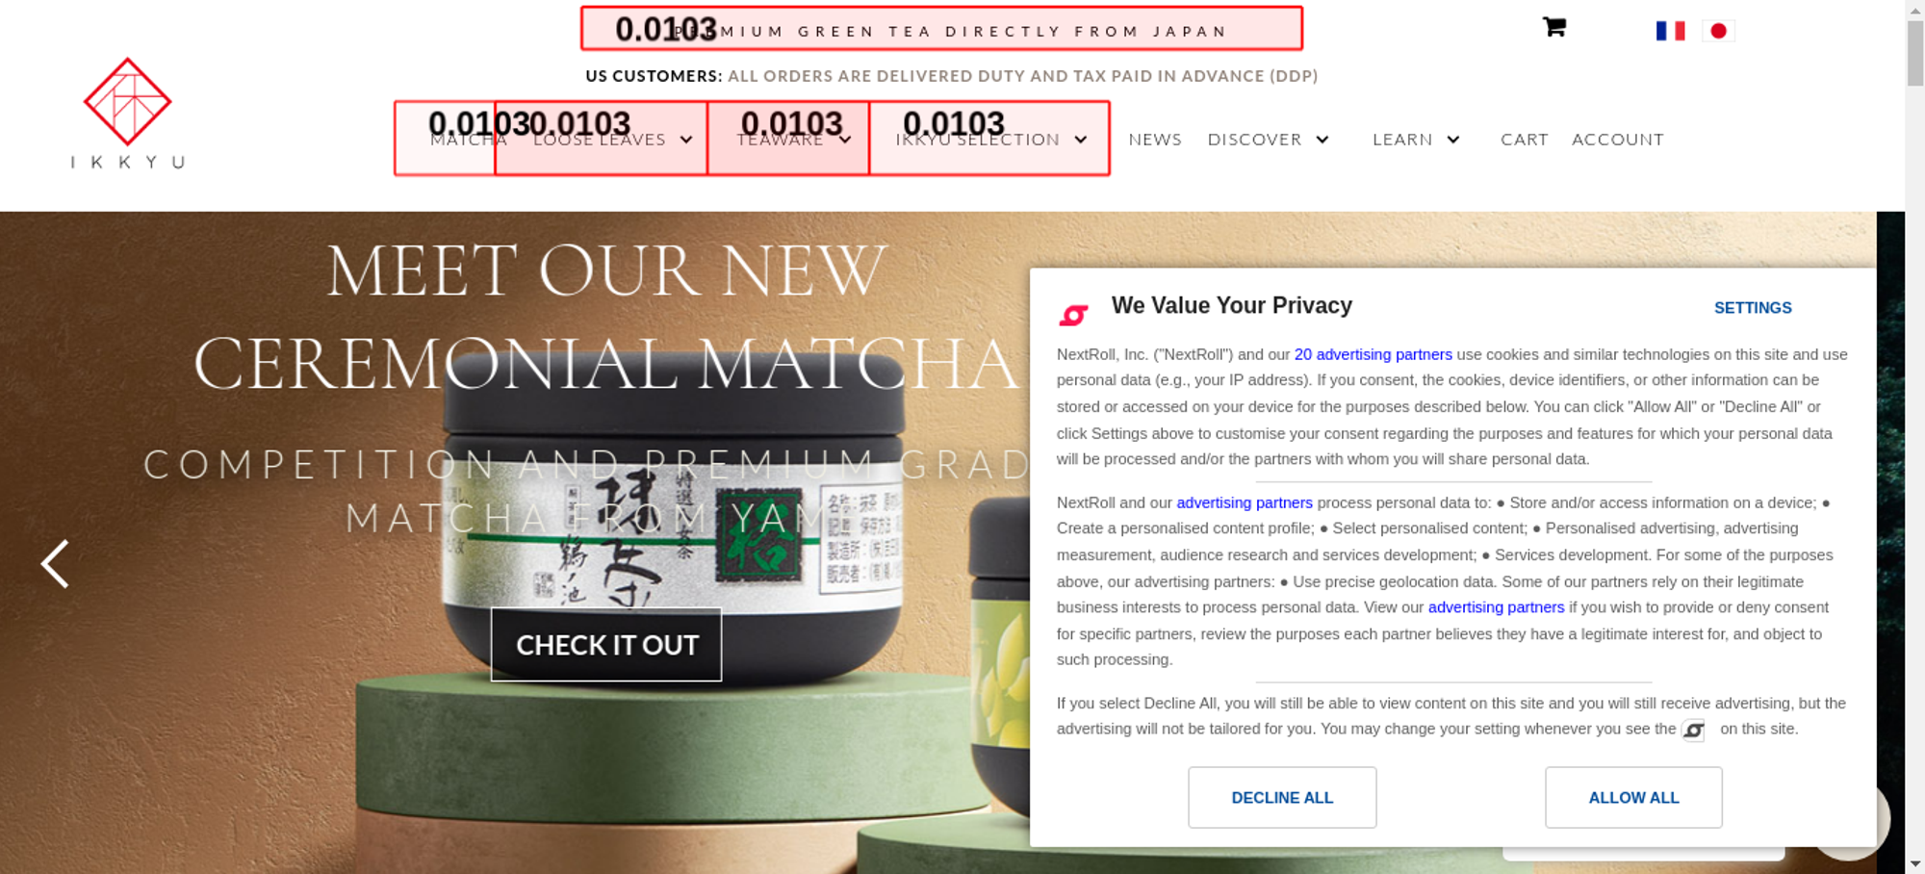The height and width of the screenshot is (874, 1925).
Task: Switch language with the Japanese flag
Action: coord(1718,31)
